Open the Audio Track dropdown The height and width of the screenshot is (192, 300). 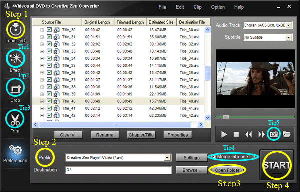(x=289, y=25)
